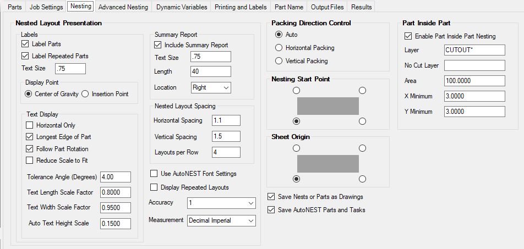Viewport: 524px width, 249px height.
Task: Disable Enable Part Inside Part Nesting
Action: 408,36
